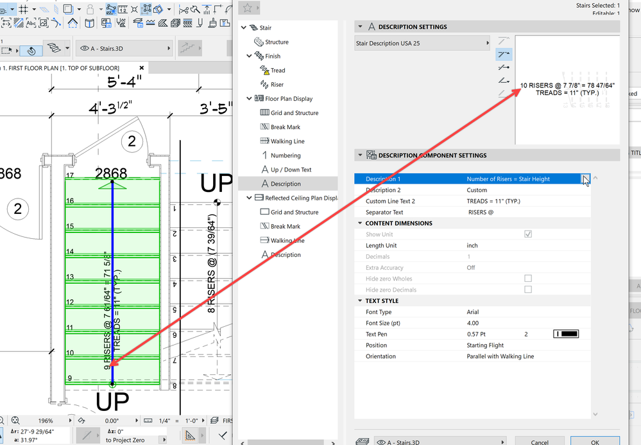Click the Split tool axe icon in toolbar
This screenshot has width=641, height=445.
(x=194, y=10)
